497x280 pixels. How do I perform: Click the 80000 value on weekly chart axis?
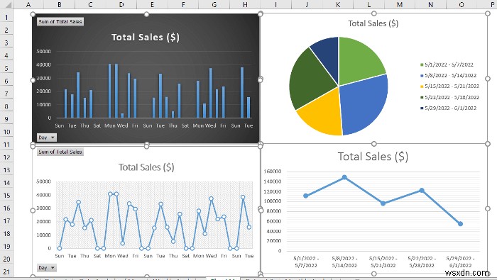pyautogui.click(x=273, y=211)
